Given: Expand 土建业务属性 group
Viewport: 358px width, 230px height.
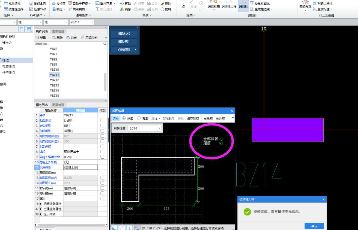Looking at the screenshot, I should pyautogui.click(x=41, y=209).
